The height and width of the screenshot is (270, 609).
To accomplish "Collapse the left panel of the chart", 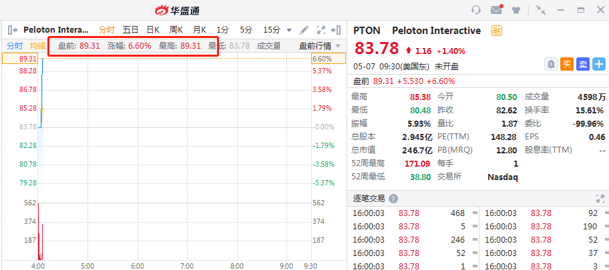I will tap(12, 30).
